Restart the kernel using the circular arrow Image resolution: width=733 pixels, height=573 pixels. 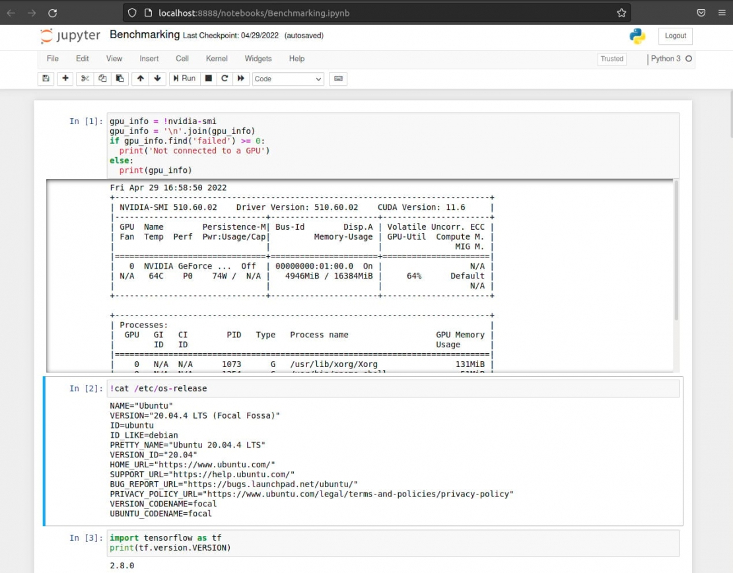click(225, 79)
